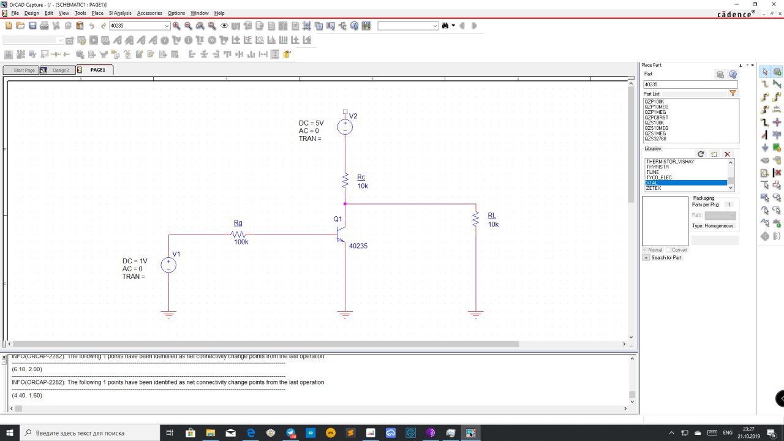
Task: Select the Normal radio button
Action: click(644, 250)
